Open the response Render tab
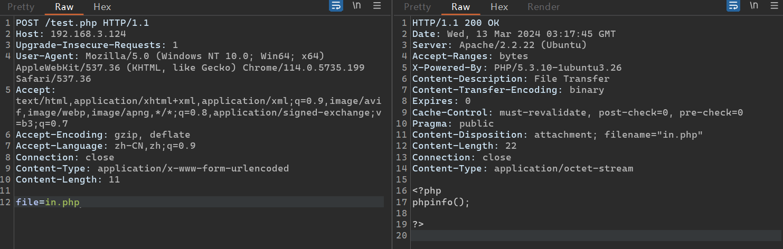 (x=543, y=7)
